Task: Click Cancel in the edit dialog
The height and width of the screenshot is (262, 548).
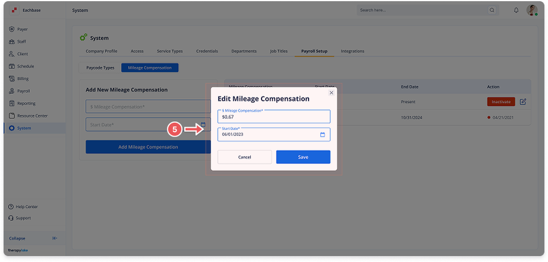Action: pos(244,157)
